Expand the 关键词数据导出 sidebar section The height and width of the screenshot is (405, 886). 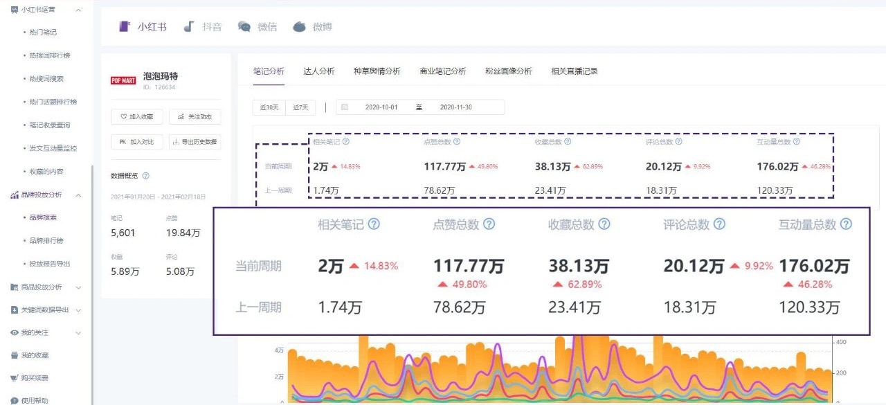click(x=78, y=310)
